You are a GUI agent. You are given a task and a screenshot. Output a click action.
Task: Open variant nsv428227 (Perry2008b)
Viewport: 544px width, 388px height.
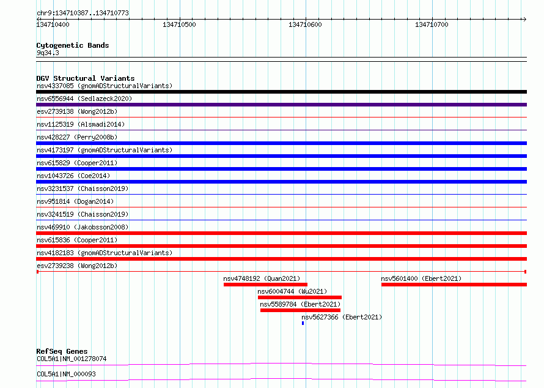pyautogui.click(x=77, y=137)
